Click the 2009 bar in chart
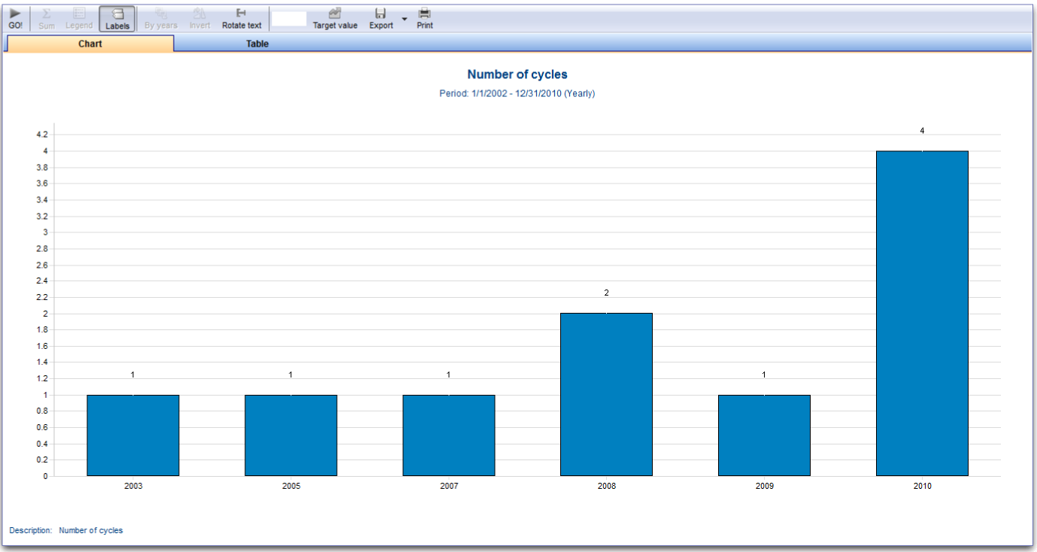The width and height of the screenshot is (1037, 552). (x=765, y=435)
